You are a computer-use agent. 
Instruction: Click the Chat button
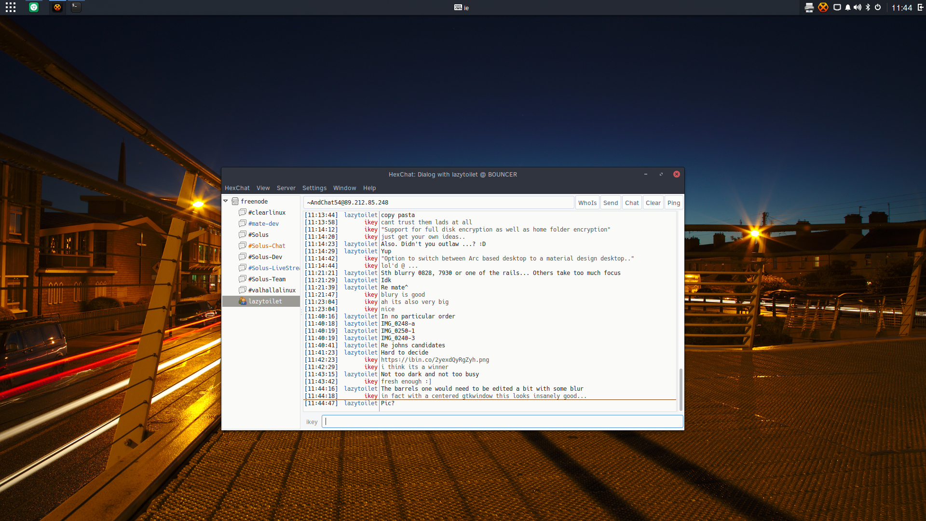pos(632,203)
